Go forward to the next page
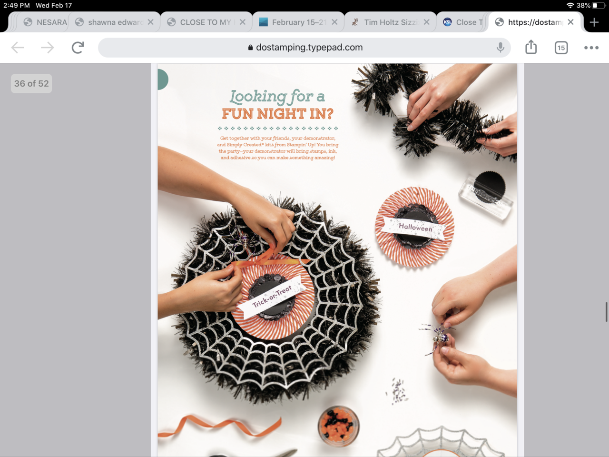This screenshot has height=457, width=609. (48, 48)
